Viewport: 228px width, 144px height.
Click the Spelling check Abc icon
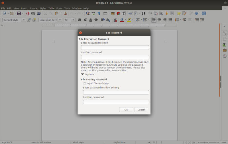coord(93,13)
